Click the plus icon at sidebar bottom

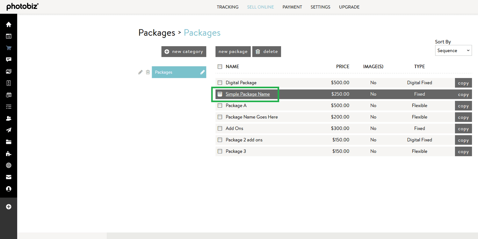[9, 206]
